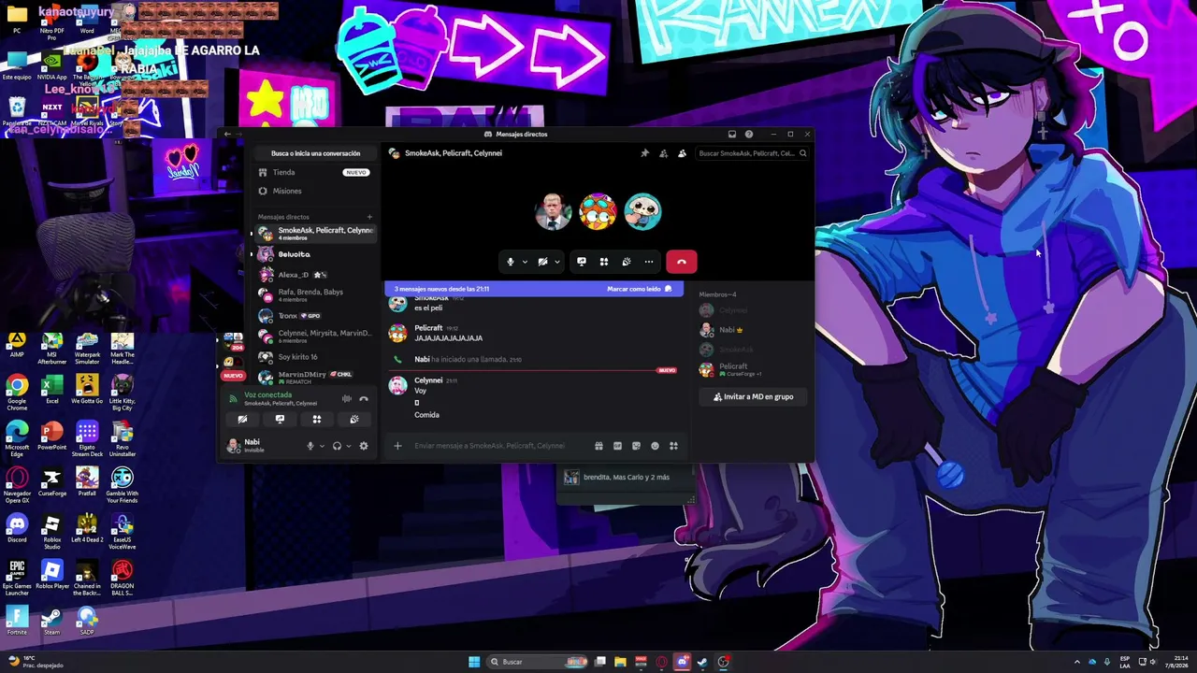The height and width of the screenshot is (673, 1197).
Task: Toggle the member list panel
Action: tap(682, 153)
